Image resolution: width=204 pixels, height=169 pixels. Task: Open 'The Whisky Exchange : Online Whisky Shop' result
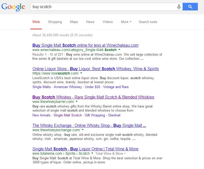pyautogui.click(x=89, y=125)
